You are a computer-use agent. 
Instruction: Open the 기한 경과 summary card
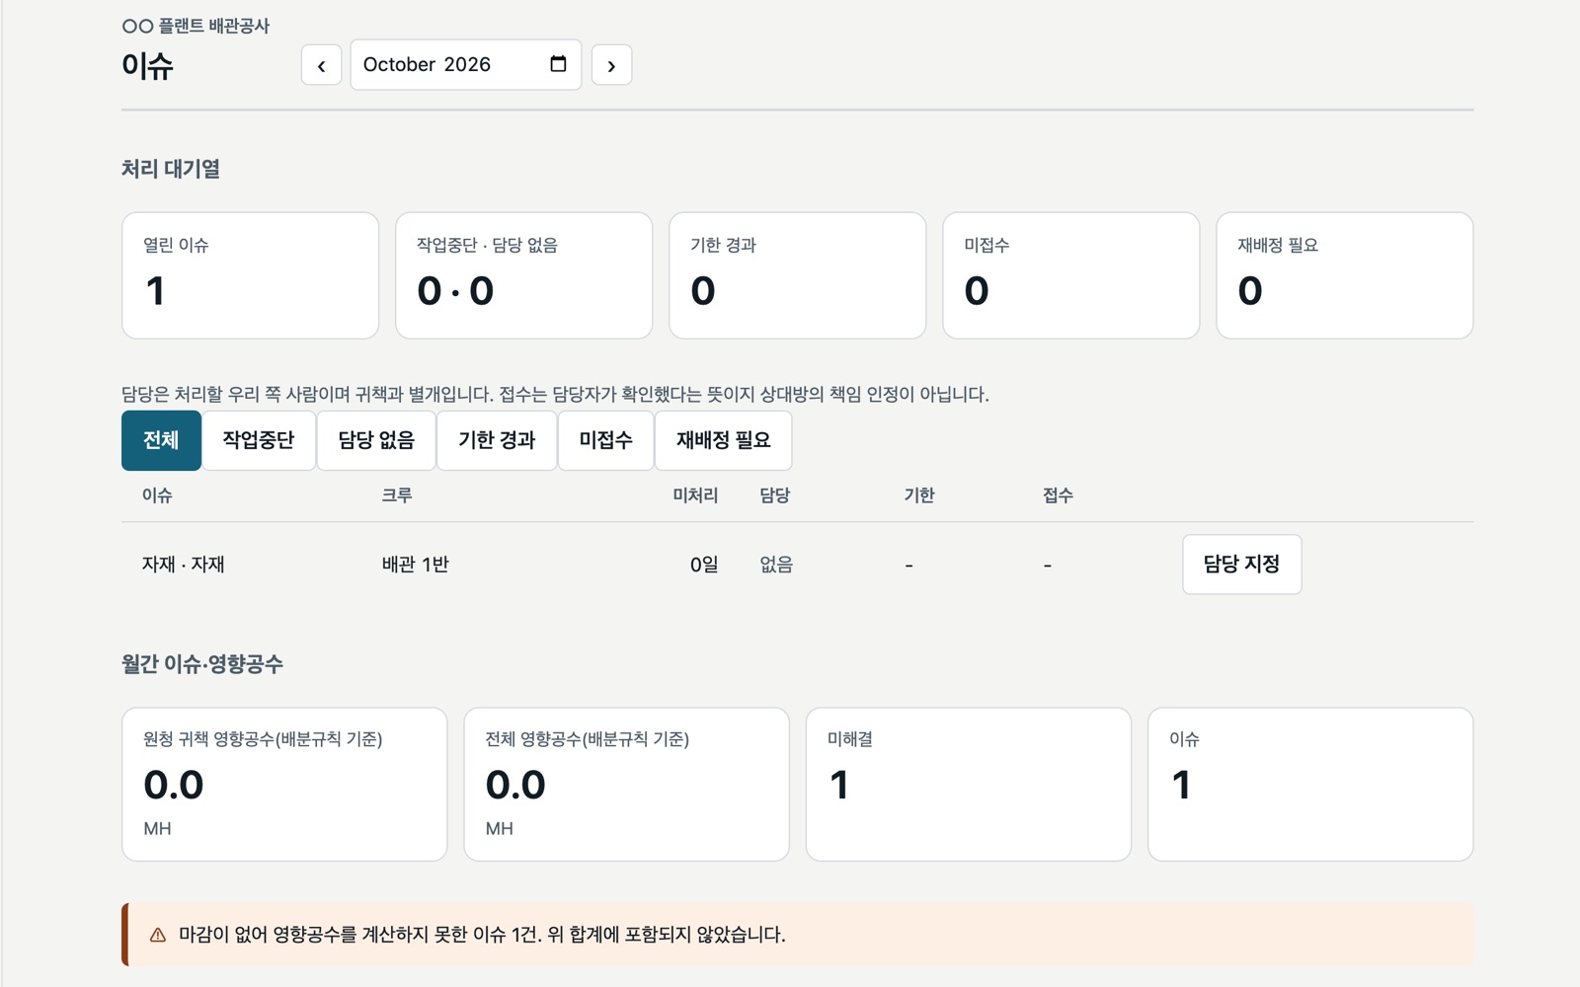tap(798, 275)
